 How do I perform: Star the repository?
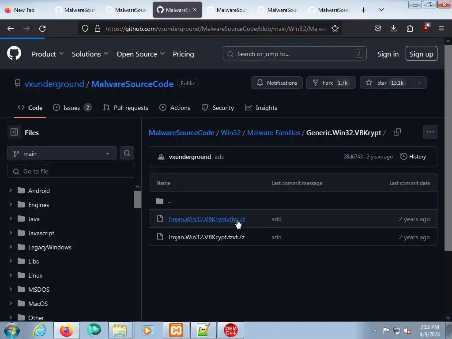point(386,83)
